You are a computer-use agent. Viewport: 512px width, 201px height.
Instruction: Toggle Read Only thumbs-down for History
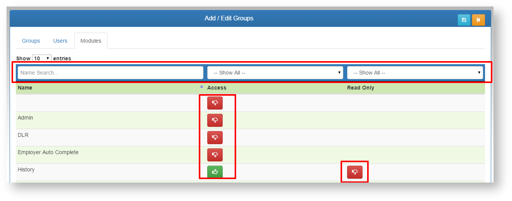pyautogui.click(x=355, y=172)
